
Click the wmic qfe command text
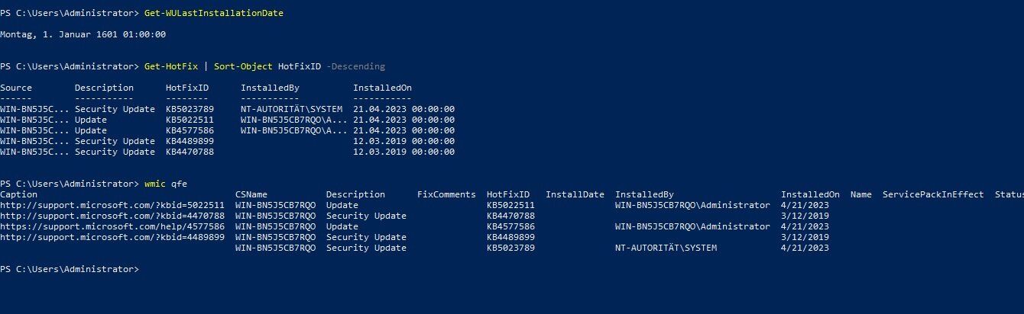pos(165,184)
